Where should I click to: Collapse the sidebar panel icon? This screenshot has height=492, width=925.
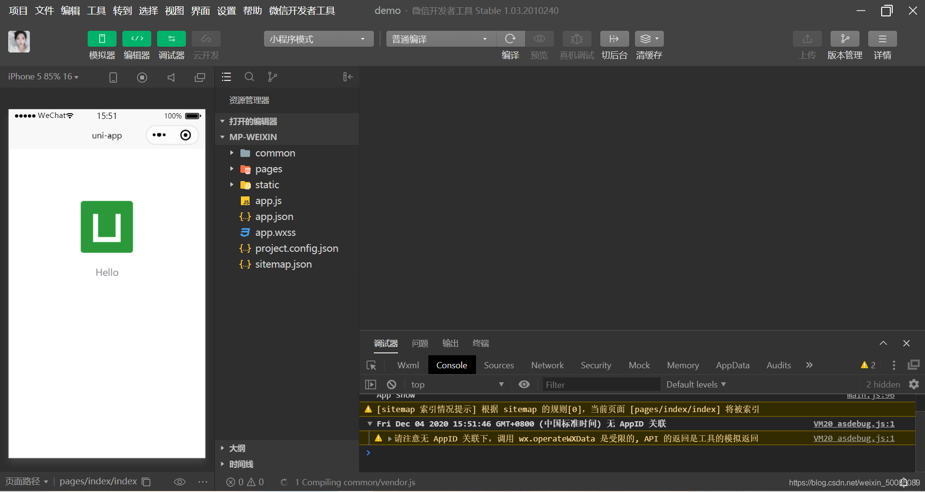tap(348, 77)
